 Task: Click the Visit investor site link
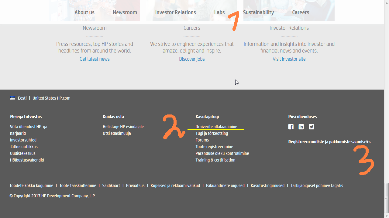(x=289, y=59)
